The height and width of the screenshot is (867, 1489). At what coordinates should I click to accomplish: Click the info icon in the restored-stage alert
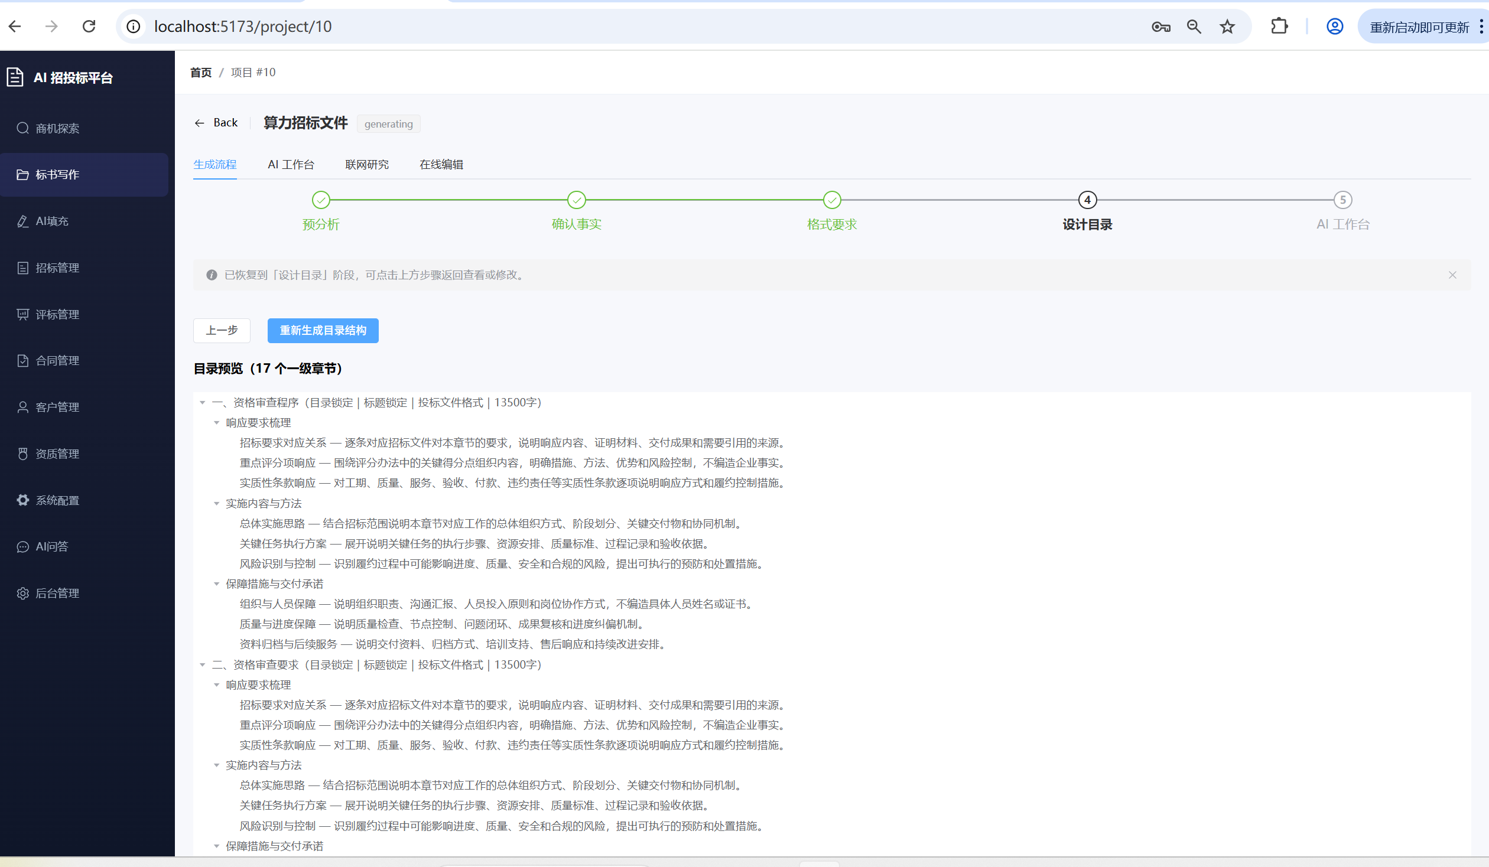click(x=212, y=275)
